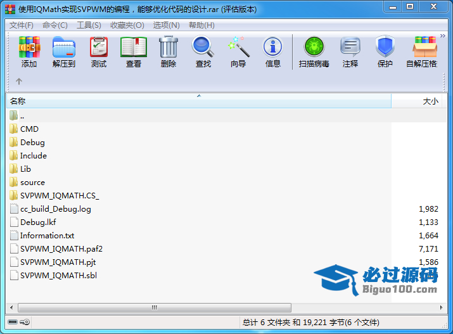Viewport: 453px width, 334px height.
Task: Click the horizontal scrollbar thumb
Action: coord(155,307)
